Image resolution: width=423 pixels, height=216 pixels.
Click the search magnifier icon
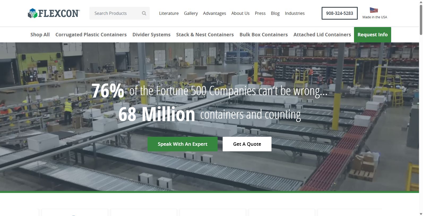(x=144, y=13)
